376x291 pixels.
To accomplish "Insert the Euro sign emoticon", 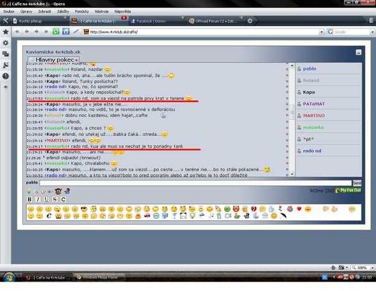I will [49, 216].
